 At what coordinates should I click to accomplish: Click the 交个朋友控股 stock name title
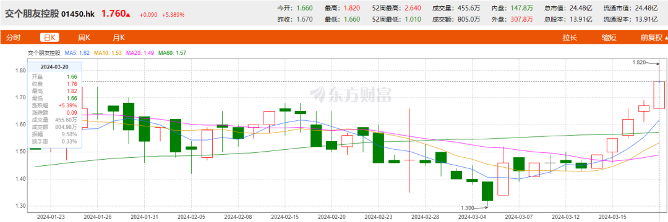click(x=32, y=14)
